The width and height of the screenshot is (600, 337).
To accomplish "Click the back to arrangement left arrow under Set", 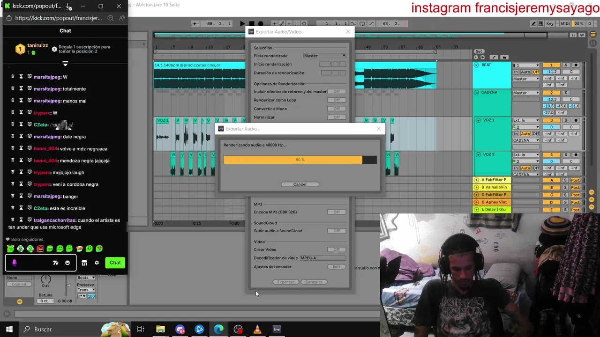I will (476, 57).
